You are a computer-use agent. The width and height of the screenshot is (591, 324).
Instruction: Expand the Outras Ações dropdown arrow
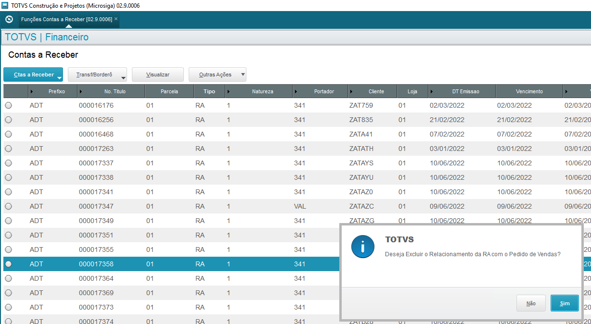[x=243, y=75]
